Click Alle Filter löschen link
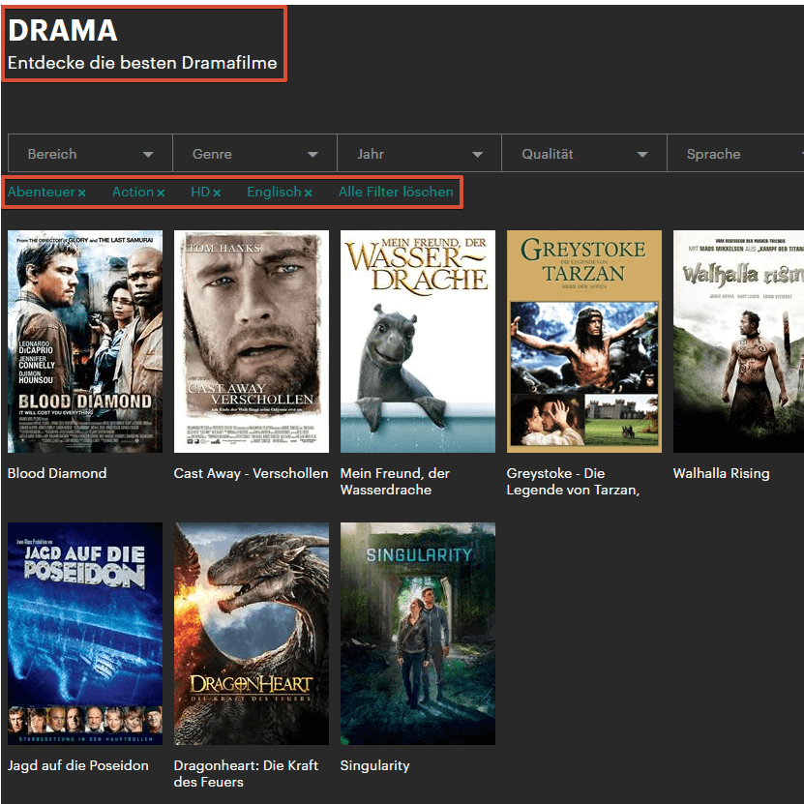Viewport: 804px width, 804px height. pyautogui.click(x=396, y=192)
